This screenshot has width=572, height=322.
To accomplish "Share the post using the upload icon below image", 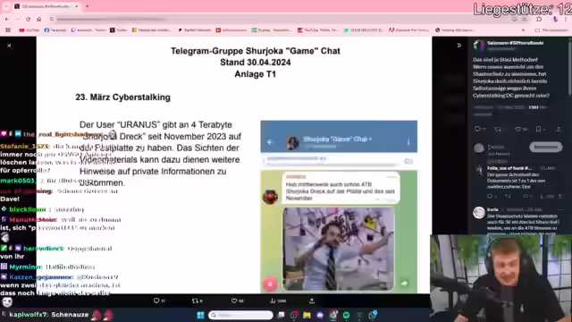I will [x=312, y=301].
